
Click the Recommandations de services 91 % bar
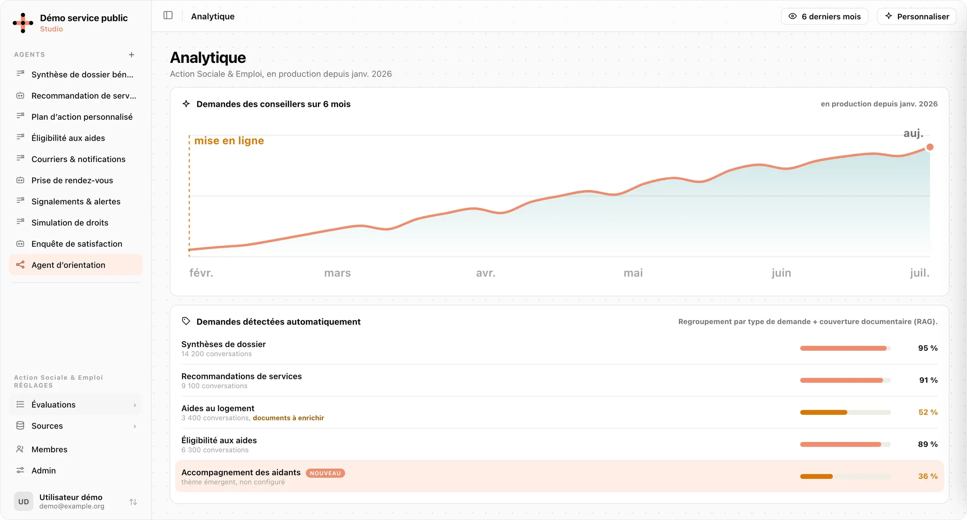click(x=845, y=380)
